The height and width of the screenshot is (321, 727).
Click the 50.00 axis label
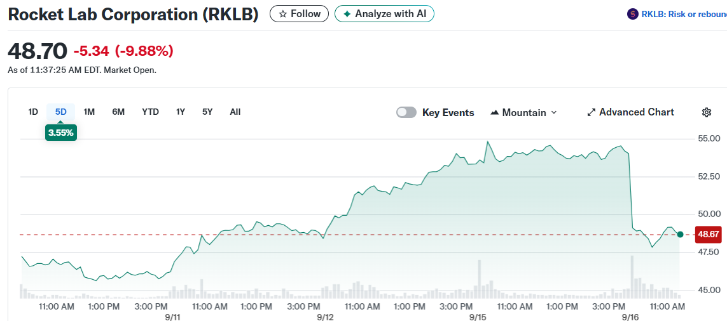pos(709,214)
